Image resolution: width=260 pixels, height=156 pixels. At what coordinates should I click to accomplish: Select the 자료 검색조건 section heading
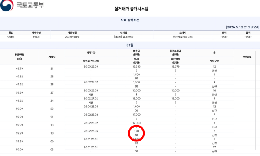pyautogui.click(x=130, y=20)
